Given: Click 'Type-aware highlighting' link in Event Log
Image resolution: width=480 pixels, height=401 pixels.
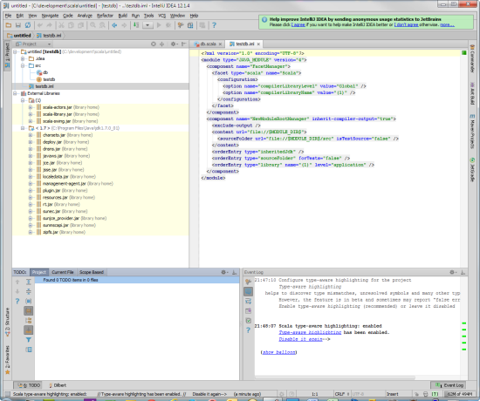Looking at the screenshot, I should [310, 332].
